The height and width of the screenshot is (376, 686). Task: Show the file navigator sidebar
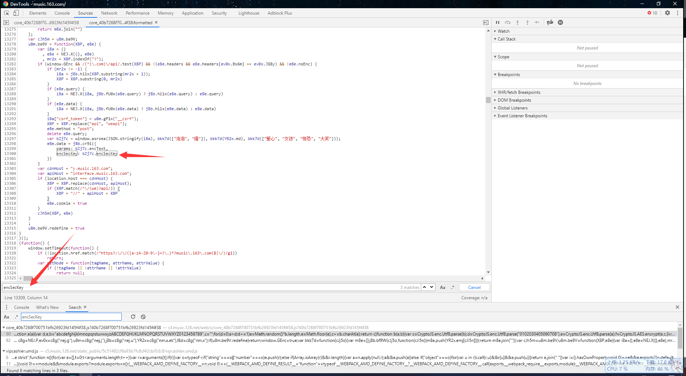point(6,22)
